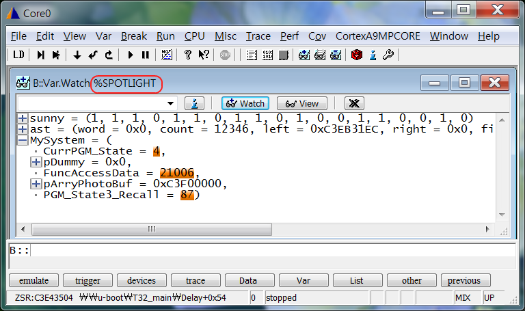Click the B:: command line input

coord(273,250)
